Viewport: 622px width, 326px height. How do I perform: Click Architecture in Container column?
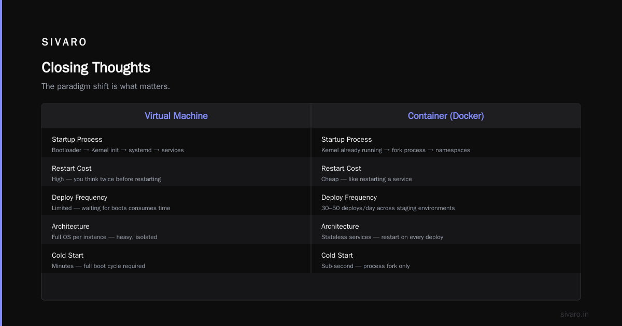coord(340,226)
